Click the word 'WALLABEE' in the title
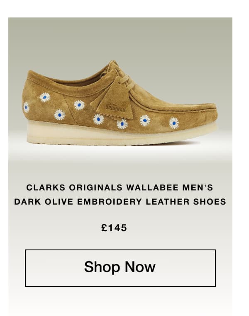 point(152,188)
